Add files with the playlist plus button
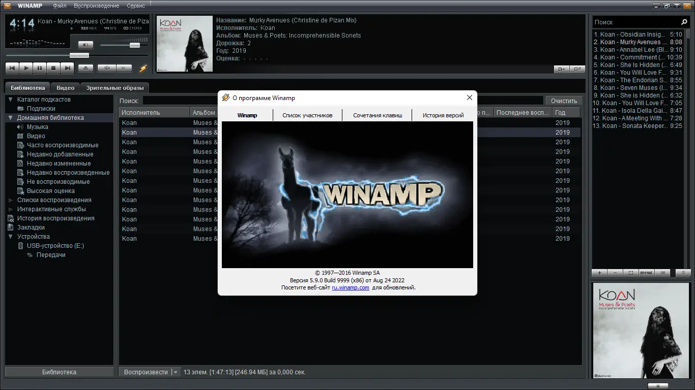 pyautogui.click(x=599, y=273)
